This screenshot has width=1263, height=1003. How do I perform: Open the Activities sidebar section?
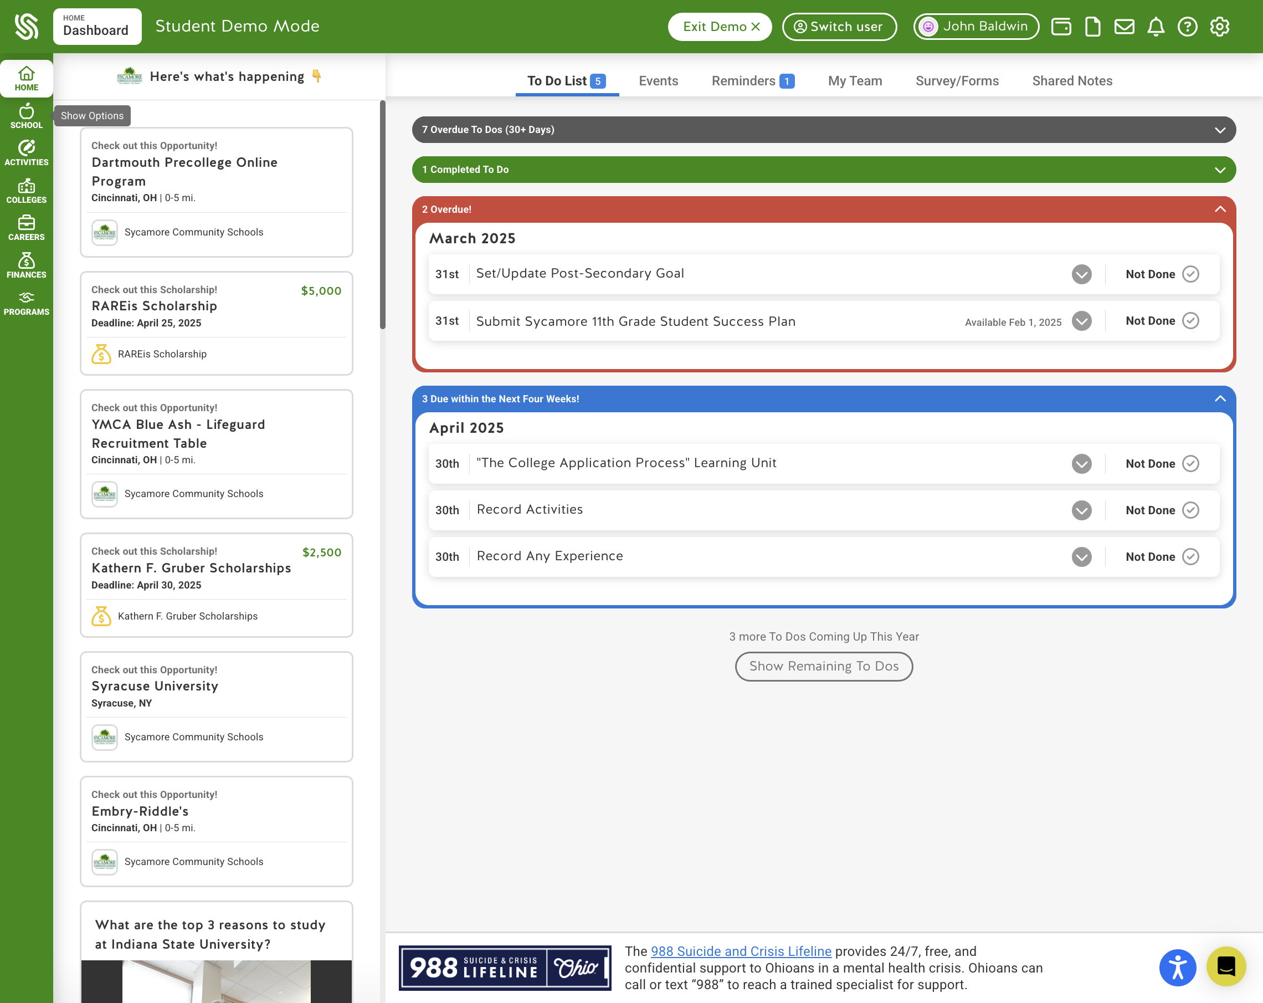click(x=27, y=153)
